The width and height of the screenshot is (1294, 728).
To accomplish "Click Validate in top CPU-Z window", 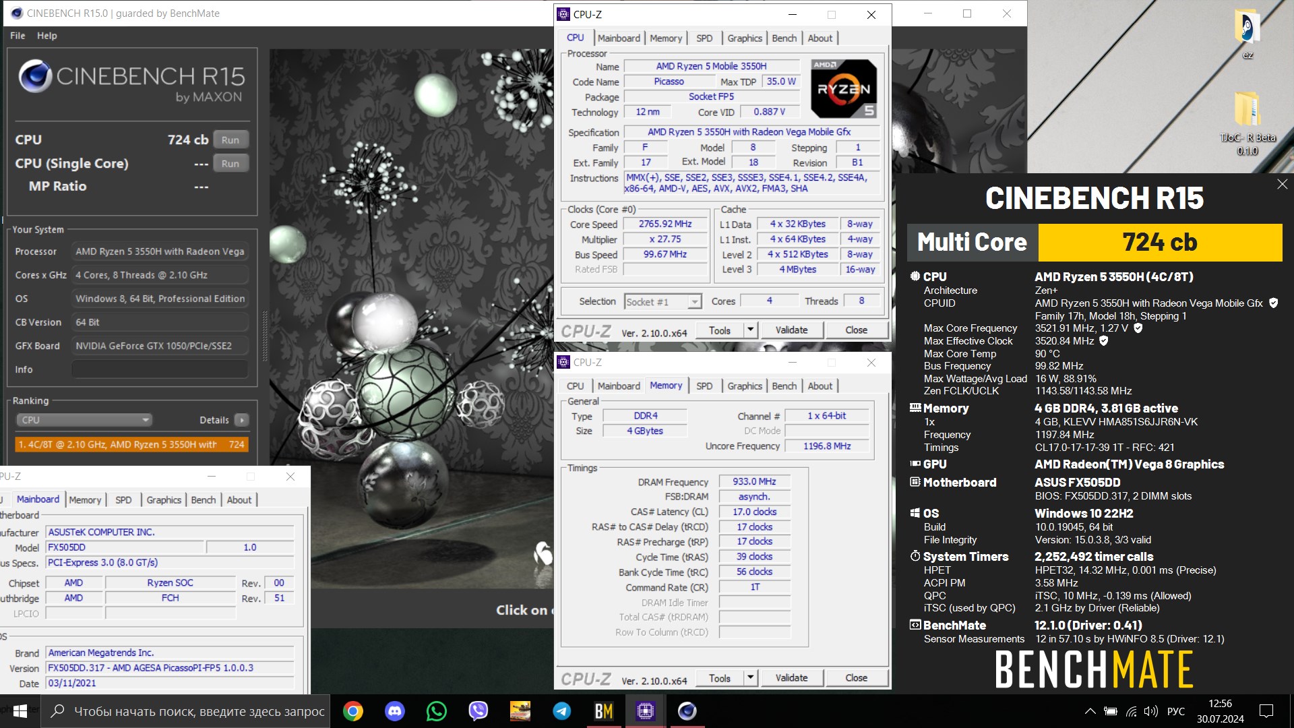I will click(791, 330).
